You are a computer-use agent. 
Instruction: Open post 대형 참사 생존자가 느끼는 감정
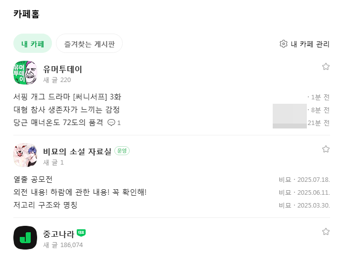(67, 110)
